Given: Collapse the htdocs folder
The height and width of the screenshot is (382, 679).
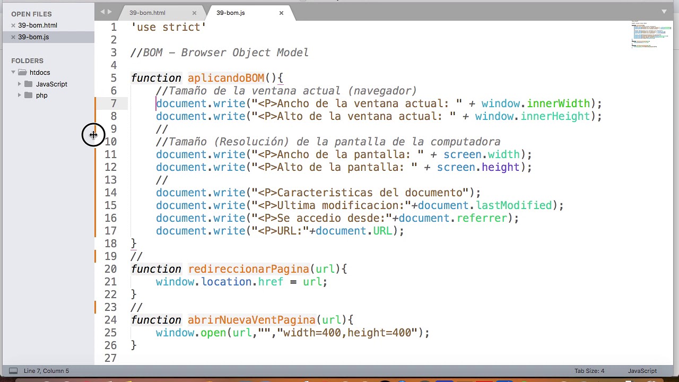Looking at the screenshot, I should point(13,73).
